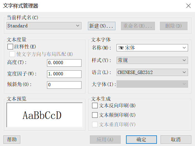Open the 大字体(I) dropdown

(x=152, y=84)
